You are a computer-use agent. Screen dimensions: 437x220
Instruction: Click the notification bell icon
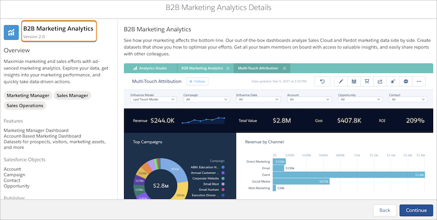point(393,81)
